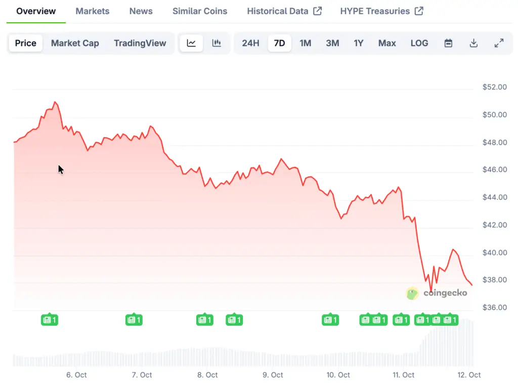518x383 pixels.
Task: Switch to the candlestick chart icon
Action: 217,43
